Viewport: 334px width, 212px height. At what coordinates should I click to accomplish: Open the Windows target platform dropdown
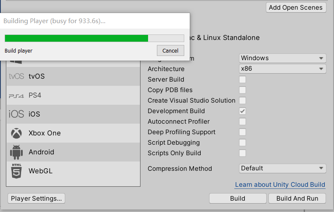(x=282, y=58)
